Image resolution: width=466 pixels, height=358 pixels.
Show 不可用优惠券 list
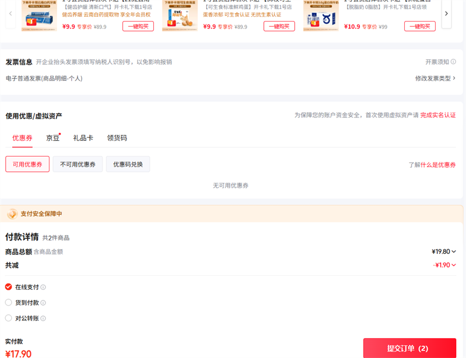click(x=78, y=164)
